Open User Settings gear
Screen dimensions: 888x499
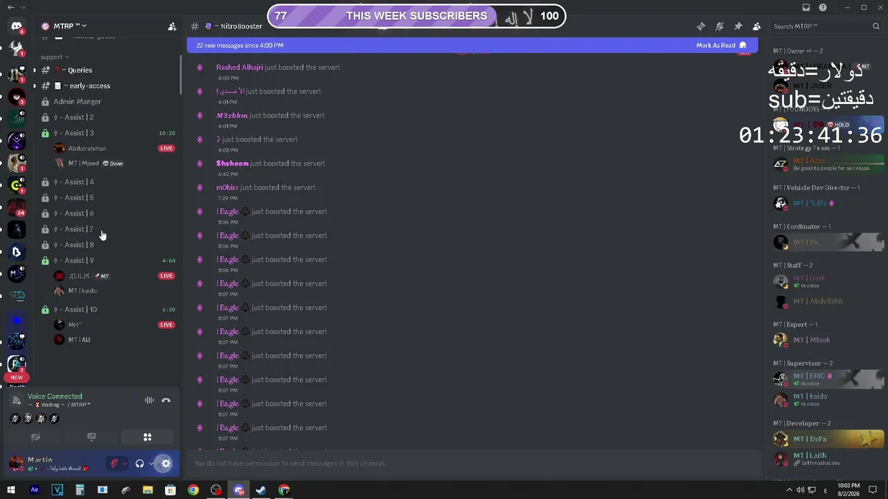(165, 464)
